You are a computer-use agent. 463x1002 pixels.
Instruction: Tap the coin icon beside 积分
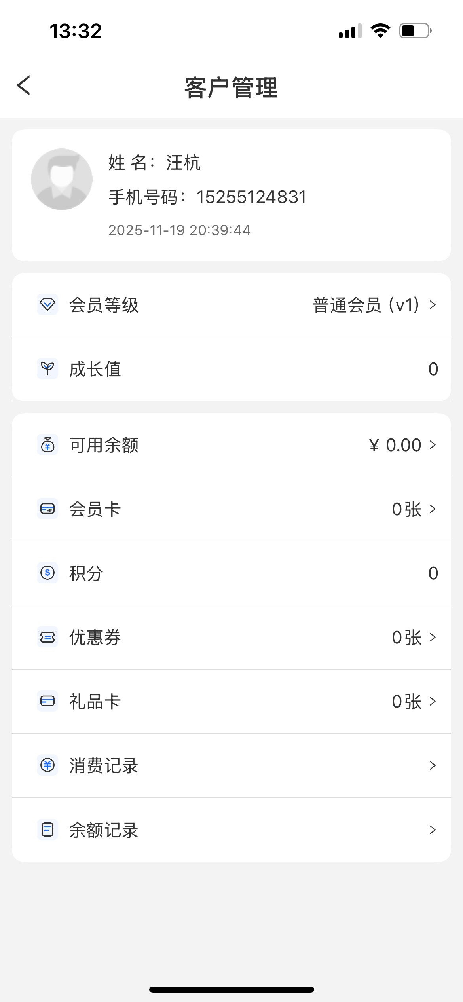[47, 573]
